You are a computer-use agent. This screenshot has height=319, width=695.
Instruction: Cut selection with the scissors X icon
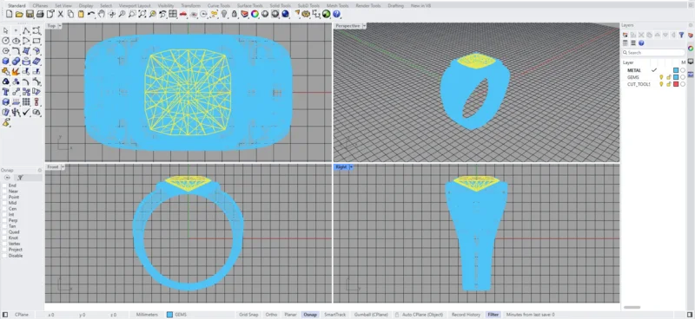pyautogui.click(x=61, y=14)
